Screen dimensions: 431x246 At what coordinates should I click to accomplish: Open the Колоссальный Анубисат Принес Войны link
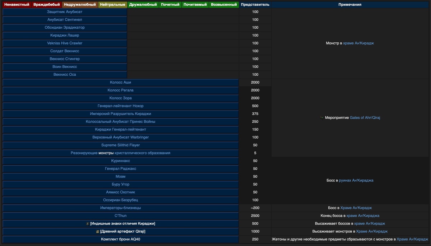[120, 122]
